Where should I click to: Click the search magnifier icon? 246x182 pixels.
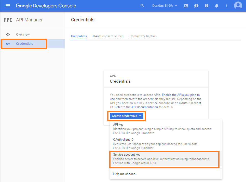click(x=142, y=6)
